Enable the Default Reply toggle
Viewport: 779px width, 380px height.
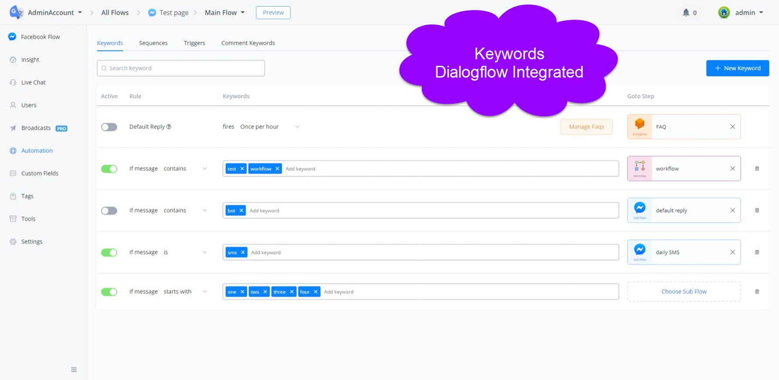pos(109,127)
